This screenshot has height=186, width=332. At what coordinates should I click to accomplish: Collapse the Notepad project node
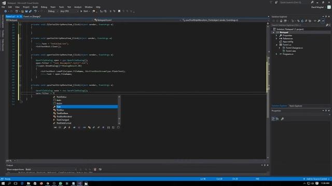click(273, 33)
